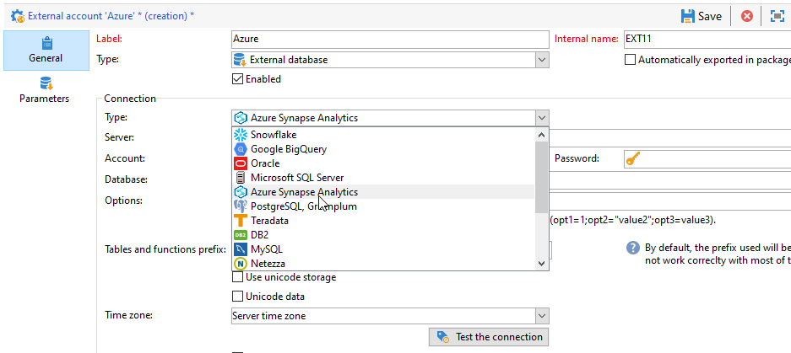This screenshot has height=353, width=791.
Task: Click into the Label text field
Action: click(x=390, y=40)
